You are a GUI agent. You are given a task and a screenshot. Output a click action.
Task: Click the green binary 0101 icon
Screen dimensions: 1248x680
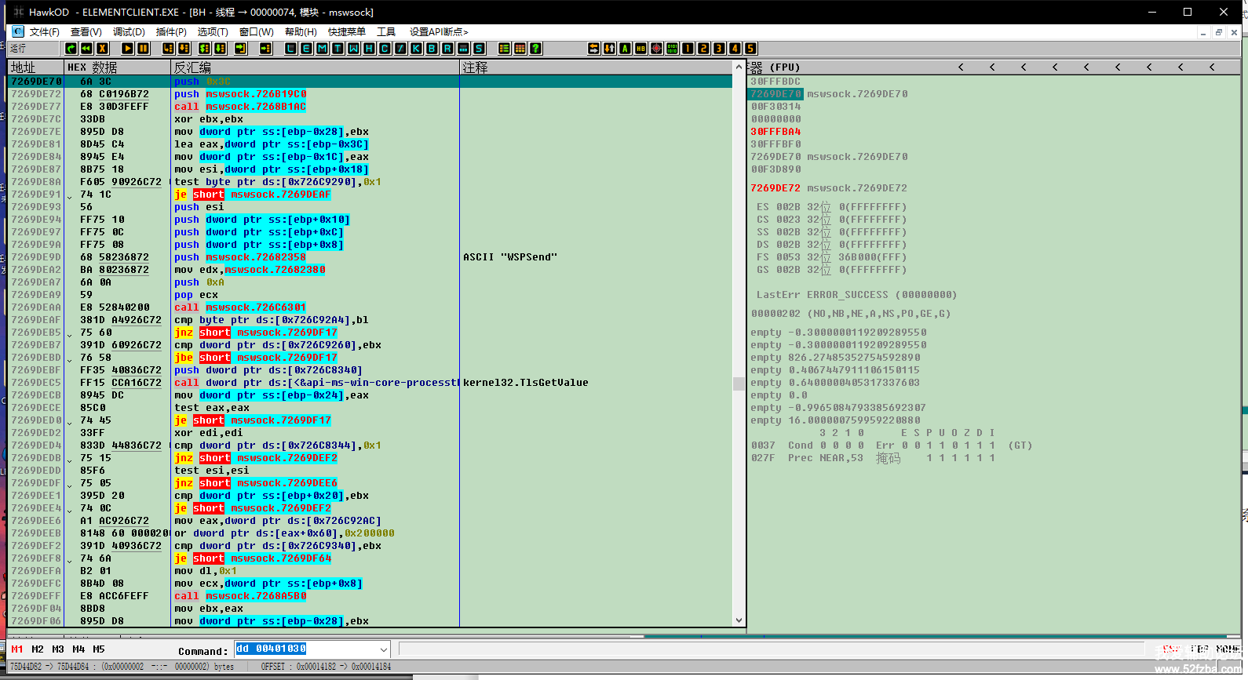[672, 49]
